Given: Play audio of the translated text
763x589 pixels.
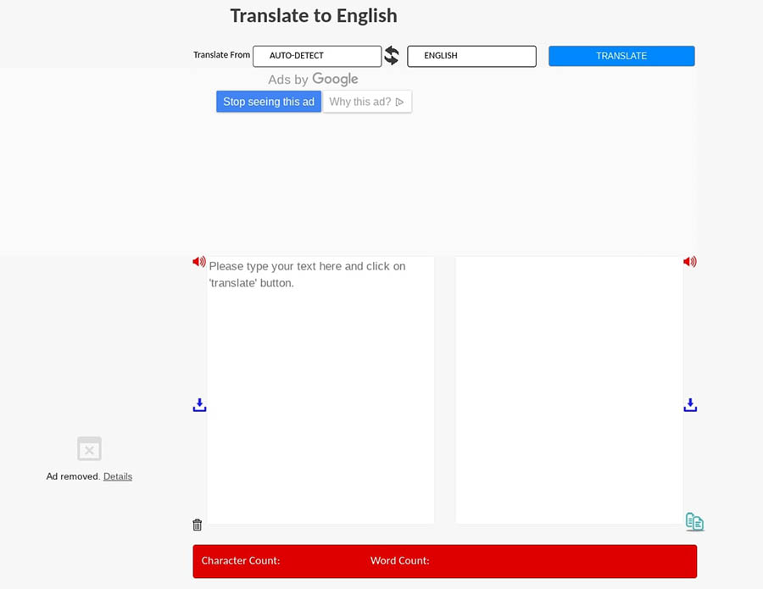Looking at the screenshot, I should [690, 262].
